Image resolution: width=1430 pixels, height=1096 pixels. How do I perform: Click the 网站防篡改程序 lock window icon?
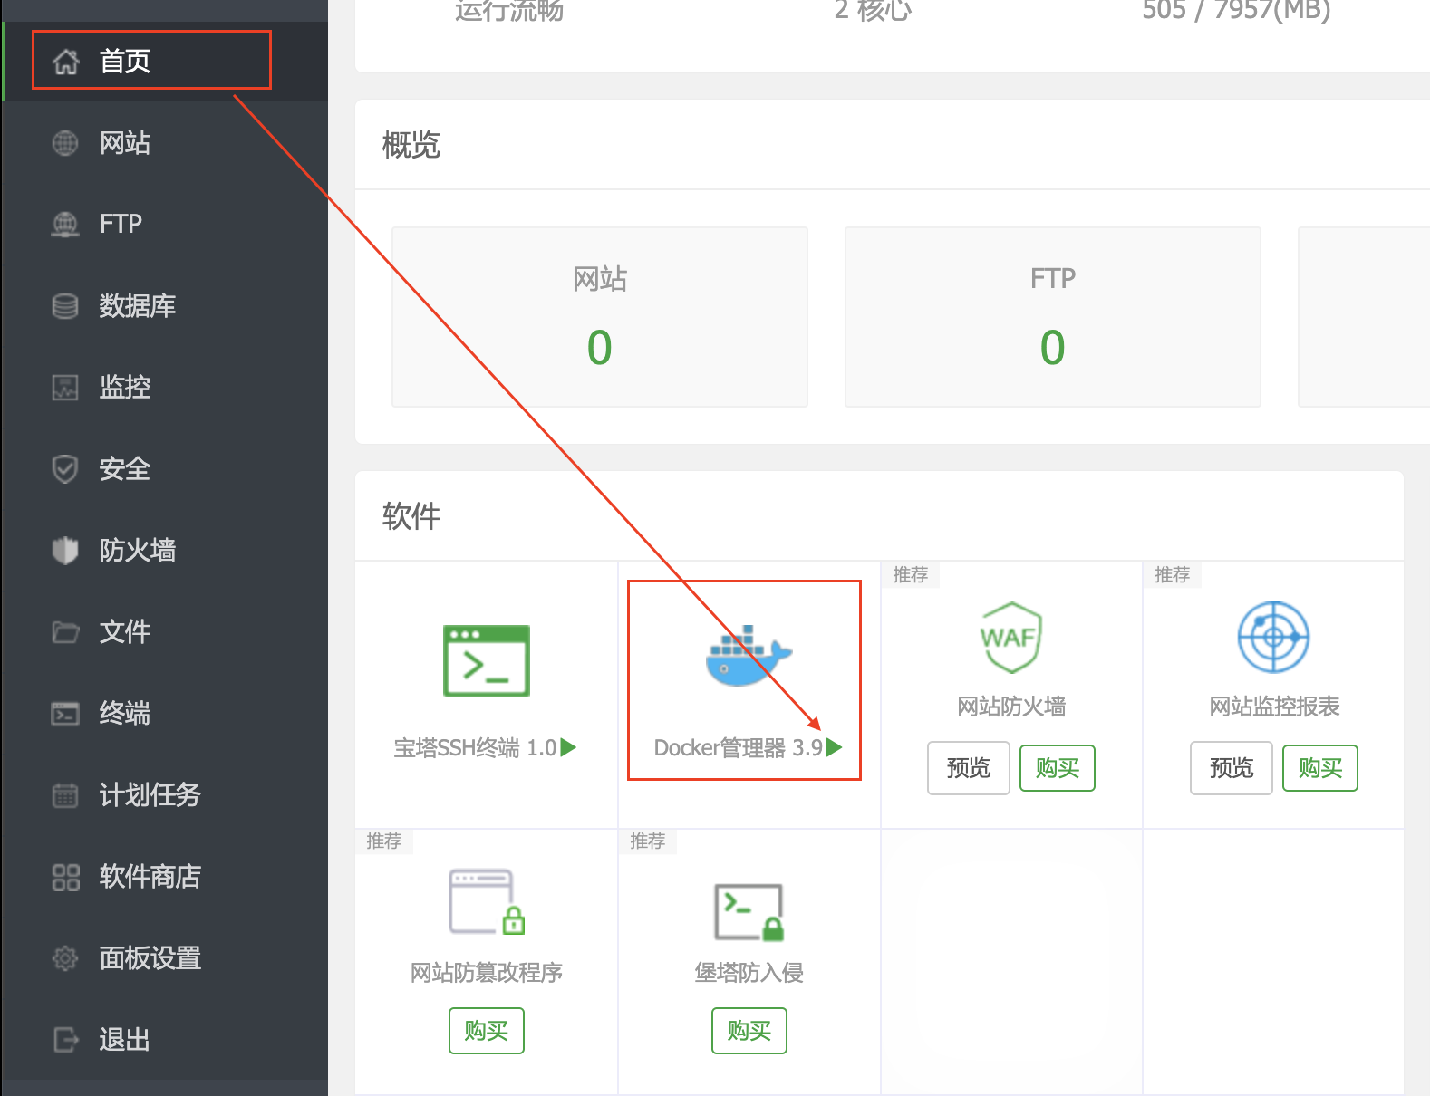[487, 902]
